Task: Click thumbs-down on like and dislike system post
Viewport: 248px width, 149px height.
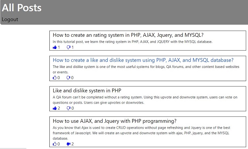Action: coord(69,78)
